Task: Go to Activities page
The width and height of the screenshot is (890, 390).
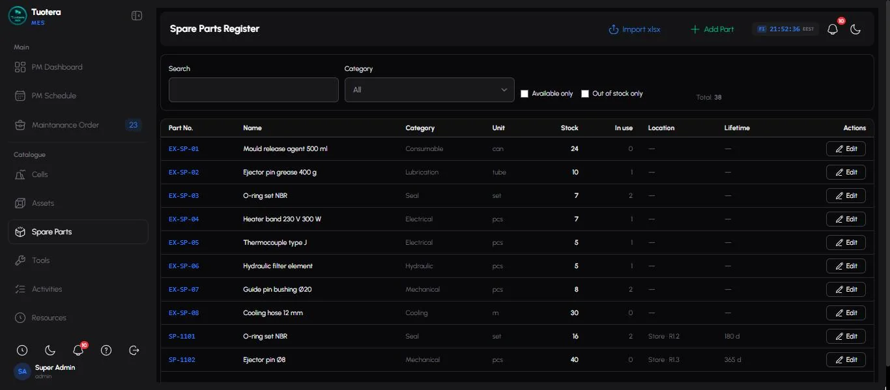Action: click(x=78, y=289)
